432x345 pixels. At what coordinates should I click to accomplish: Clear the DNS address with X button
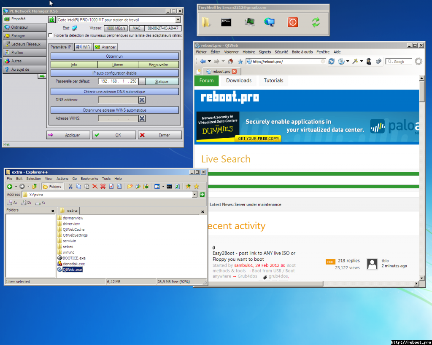(142, 100)
